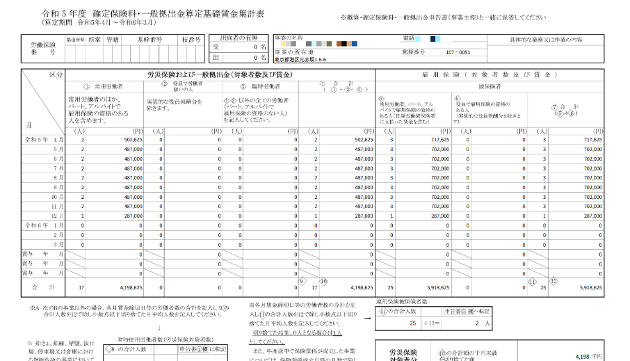Click the 事業の所在地 label
The image size is (630, 361).
(294, 52)
